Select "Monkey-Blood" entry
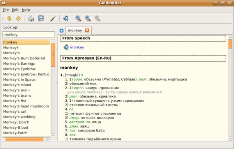Screen dimensions: 234x149 [26, 128]
